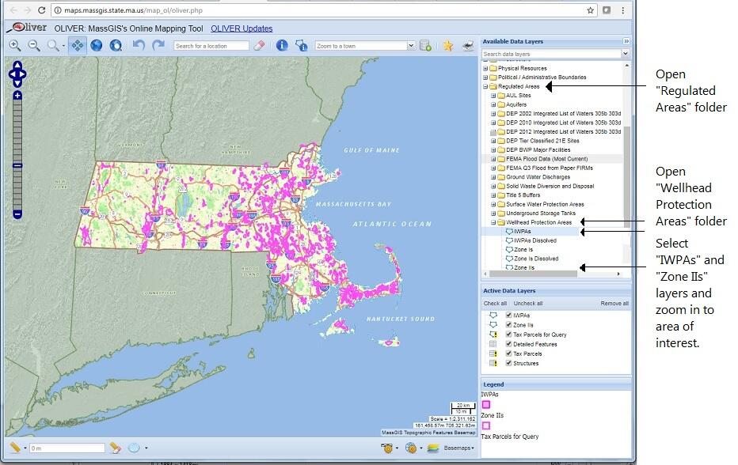Click the globe gear settings icon

pyautogui.click(x=411, y=448)
